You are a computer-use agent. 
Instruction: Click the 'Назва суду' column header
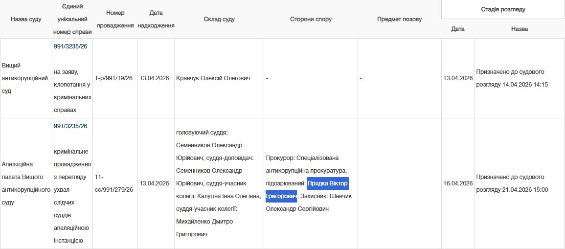(26, 19)
